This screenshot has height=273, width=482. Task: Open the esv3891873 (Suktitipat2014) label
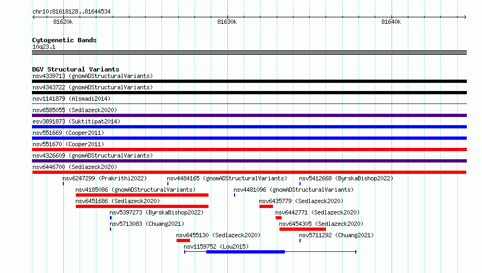[x=76, y=121]
